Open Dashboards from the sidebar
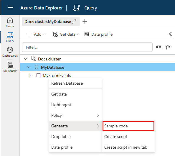The image size is (175, 156). (10, 52)
